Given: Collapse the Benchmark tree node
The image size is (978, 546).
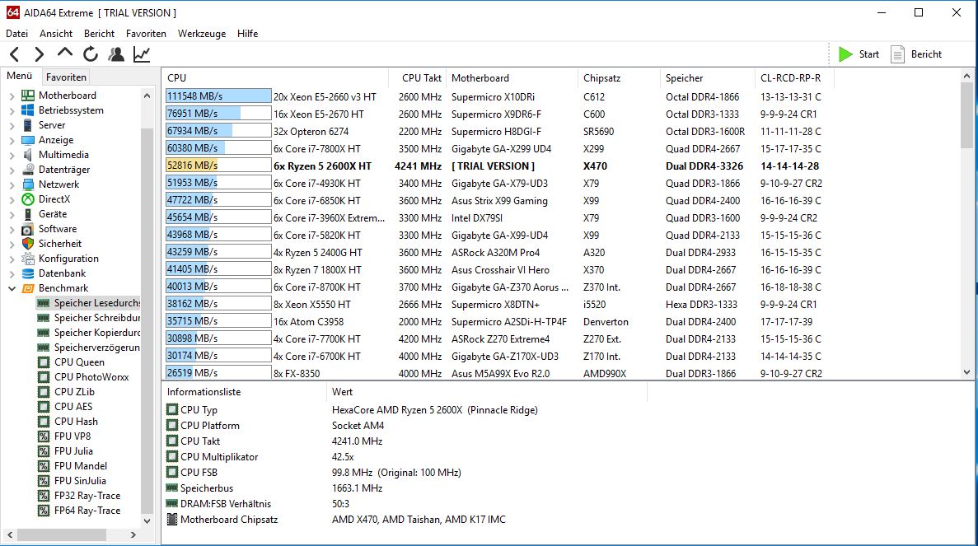Looking at the screenshot, I should click(12, 288).
